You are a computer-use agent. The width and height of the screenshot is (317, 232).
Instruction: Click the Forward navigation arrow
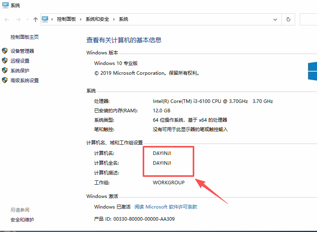[x=18, y=19]
